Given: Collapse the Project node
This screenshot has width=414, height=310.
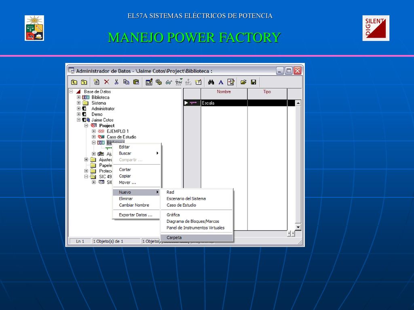Looking at the screenshot, I should coord(86,126).
